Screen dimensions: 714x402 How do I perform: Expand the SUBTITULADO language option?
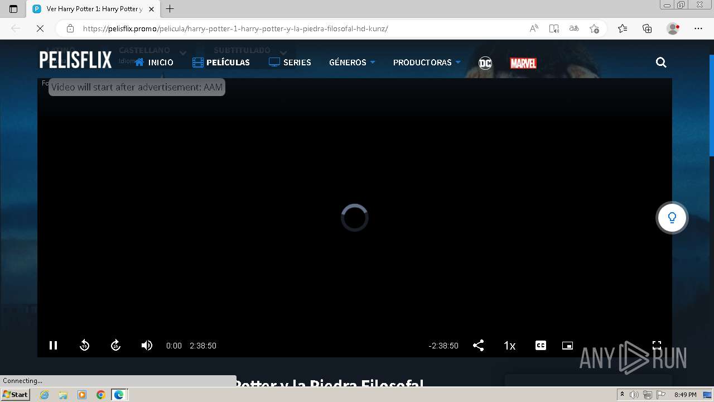[x=250, y=51]
